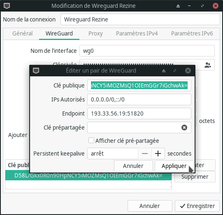Viewport: 223px width, 215px height.
Task: Click the eject-style icon in the peer dialog title bar
Action: tap(164, 71)
